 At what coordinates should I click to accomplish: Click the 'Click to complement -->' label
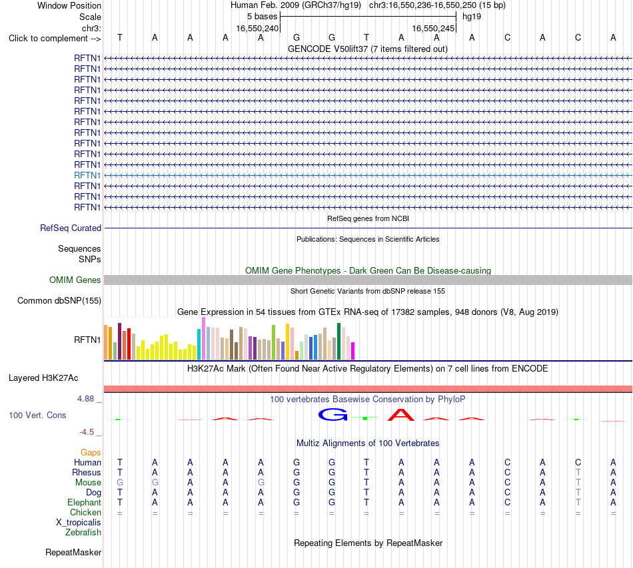click(55, 39)
